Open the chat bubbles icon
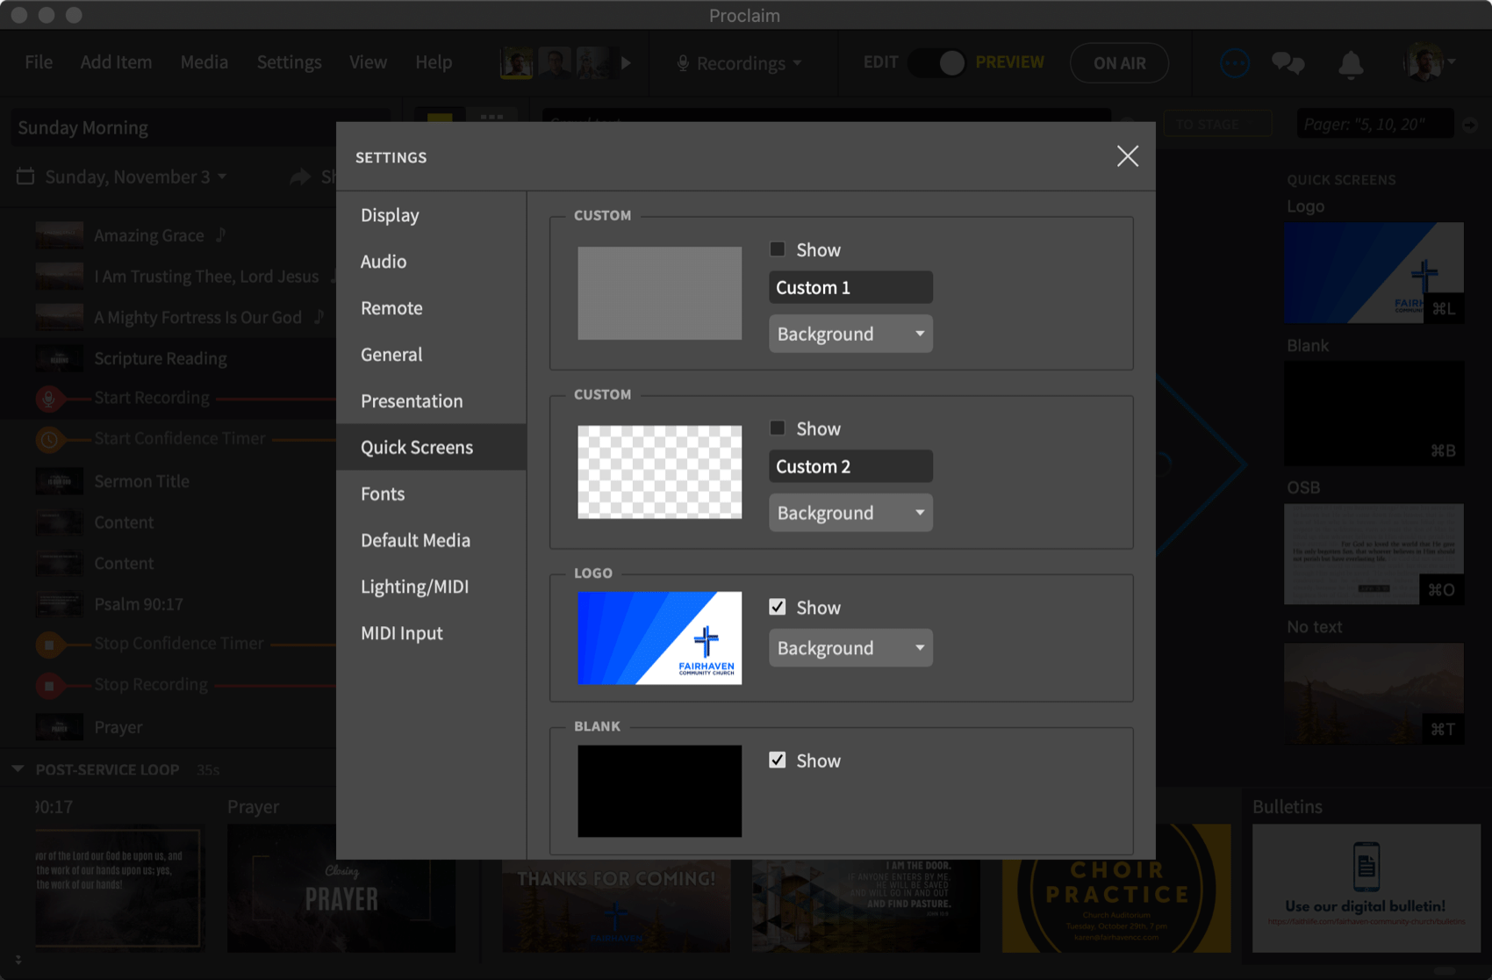This screenshot has height=980, width=1492. point(1288,63)
